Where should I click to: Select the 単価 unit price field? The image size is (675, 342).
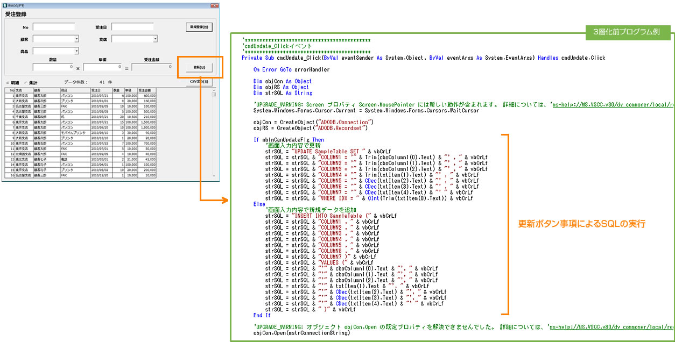[102, 67]
